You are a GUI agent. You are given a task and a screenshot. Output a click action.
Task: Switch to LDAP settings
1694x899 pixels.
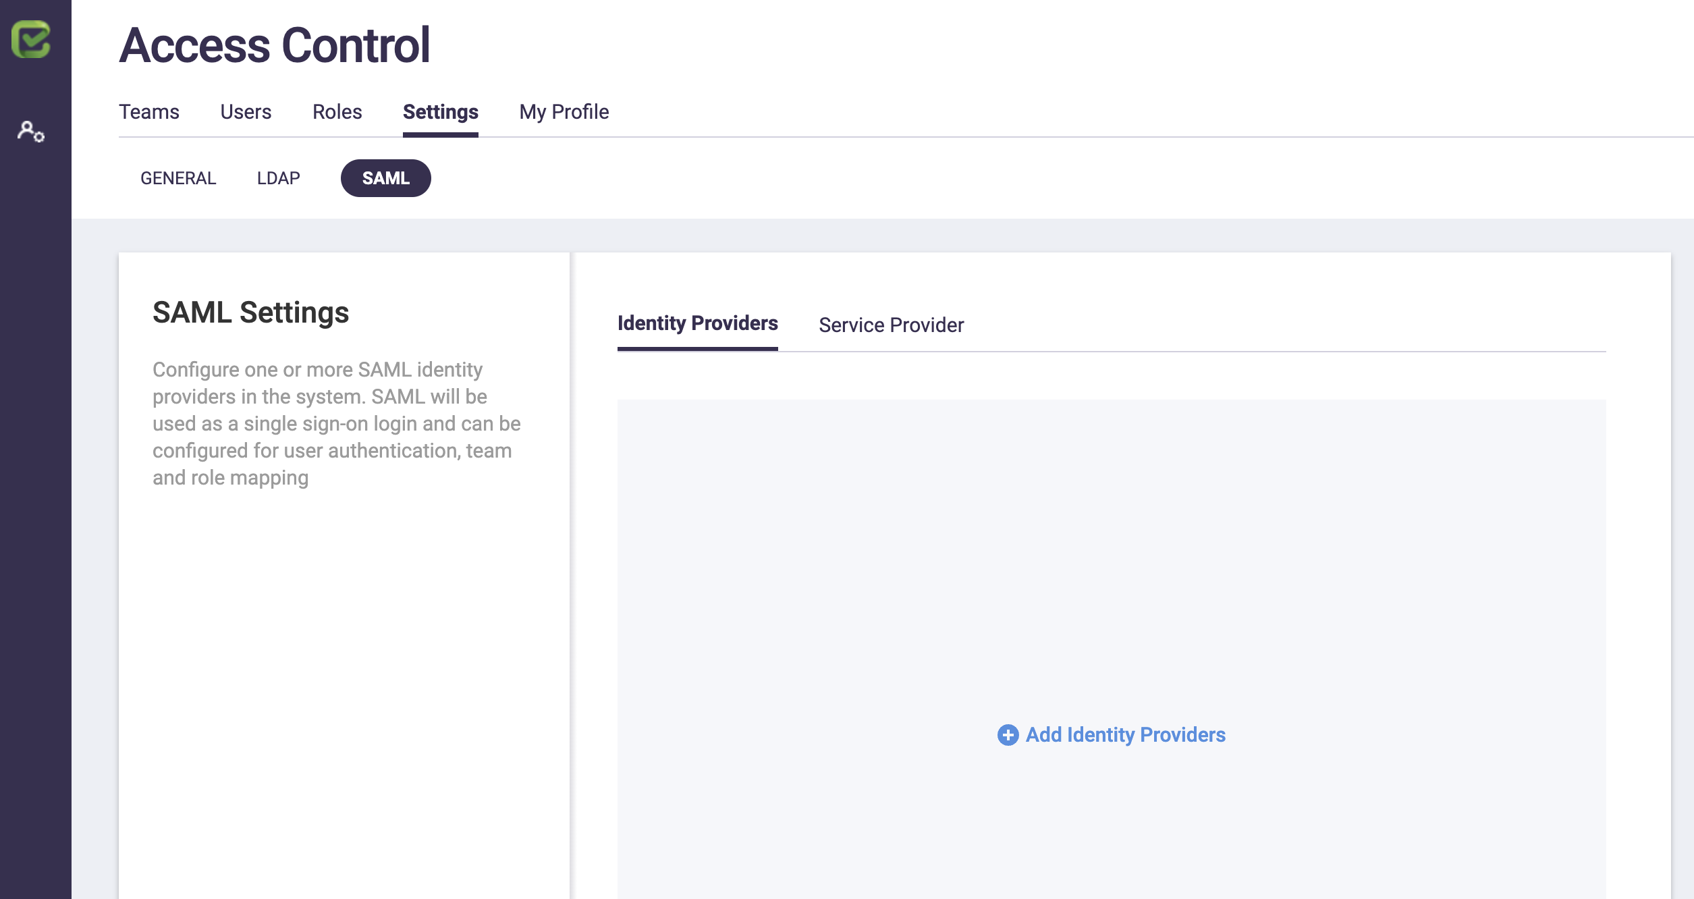coord(278,178)
